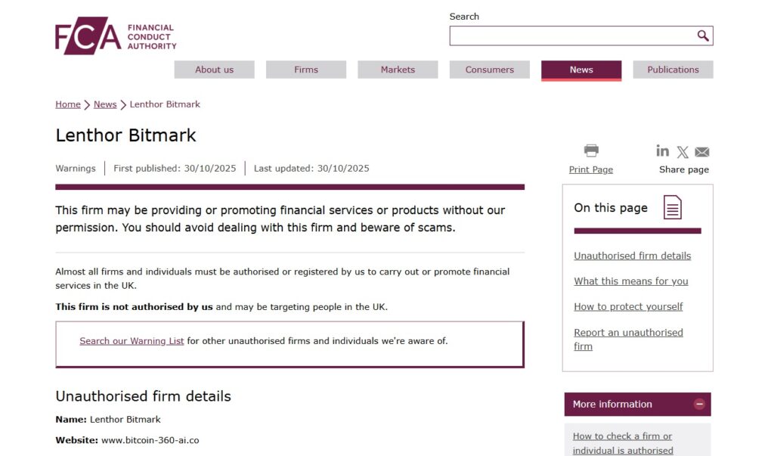Collapse the More information panel
This screenshot has height=456, width=774.
point(699,404)
